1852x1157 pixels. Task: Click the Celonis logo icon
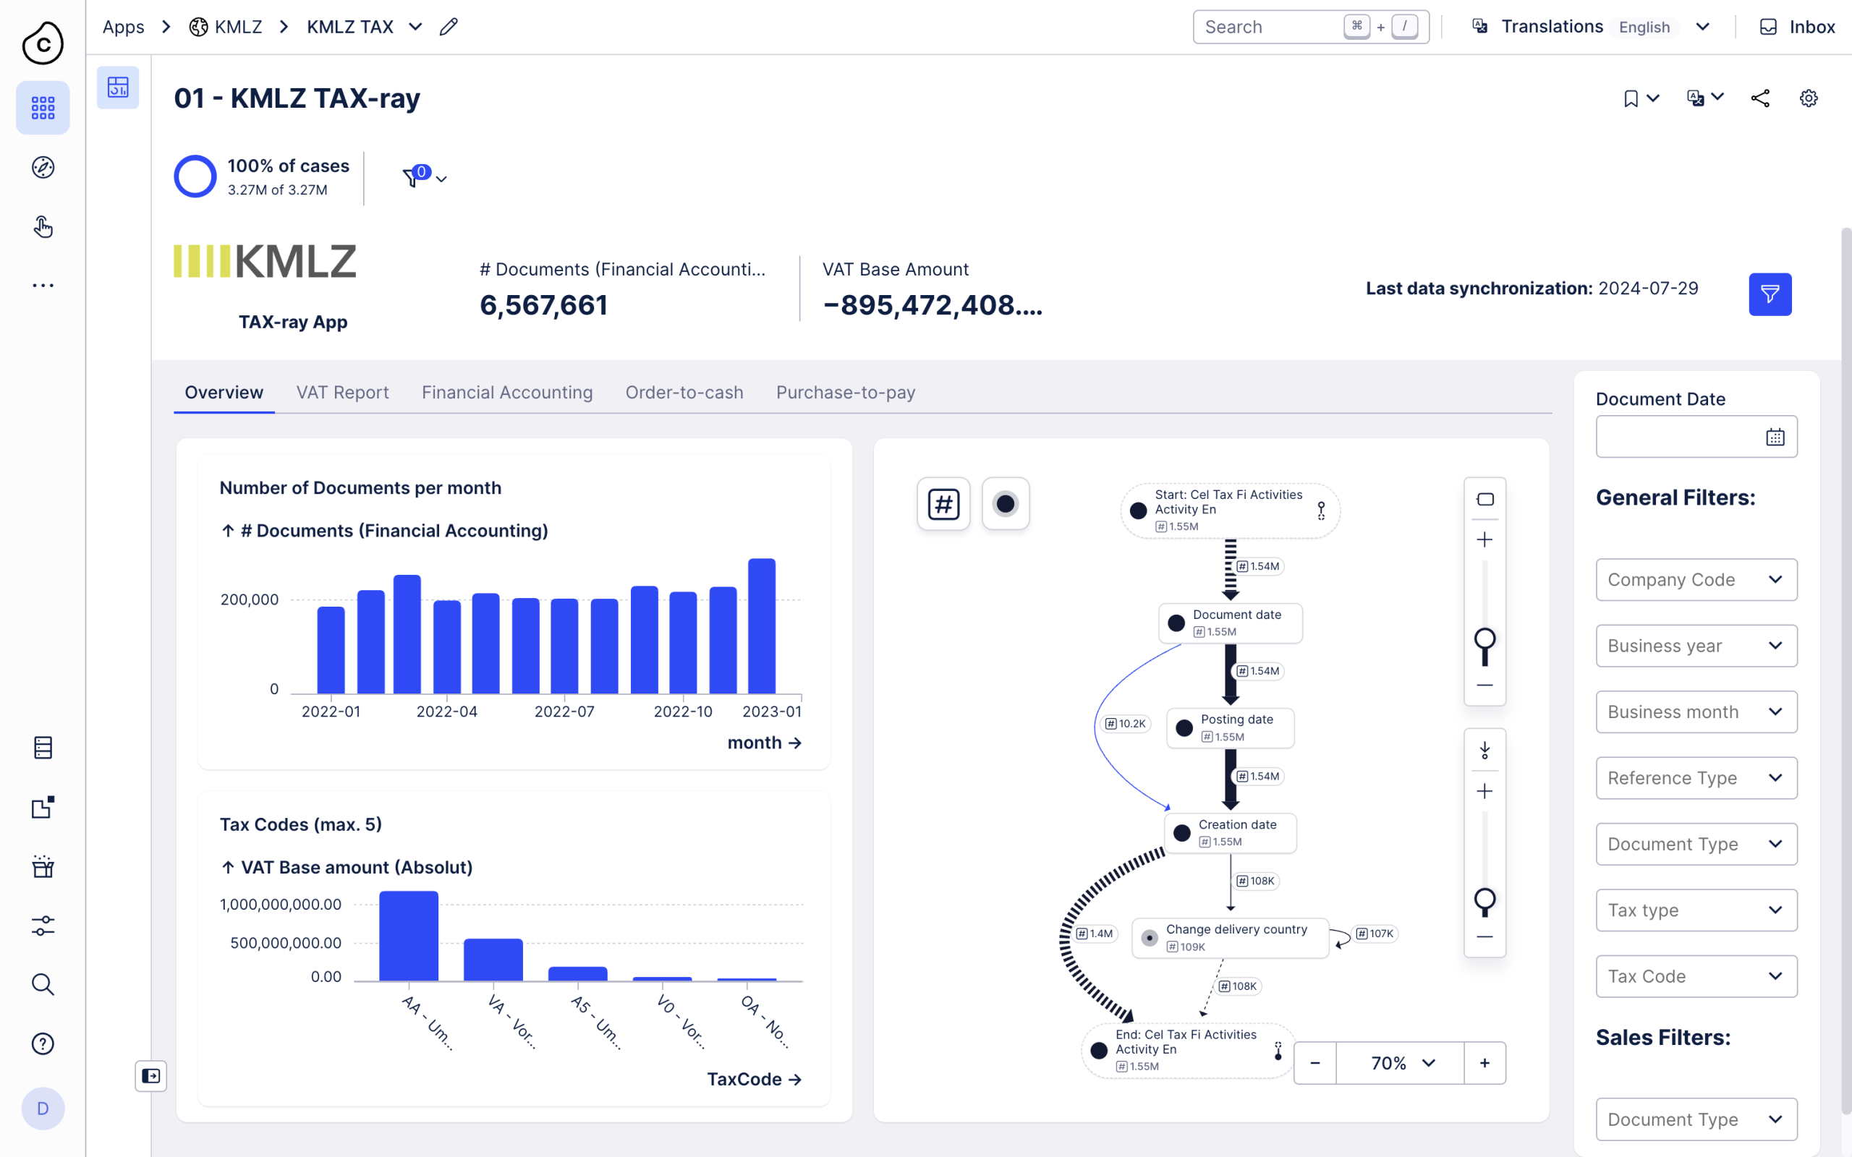(x=43, y=43)
